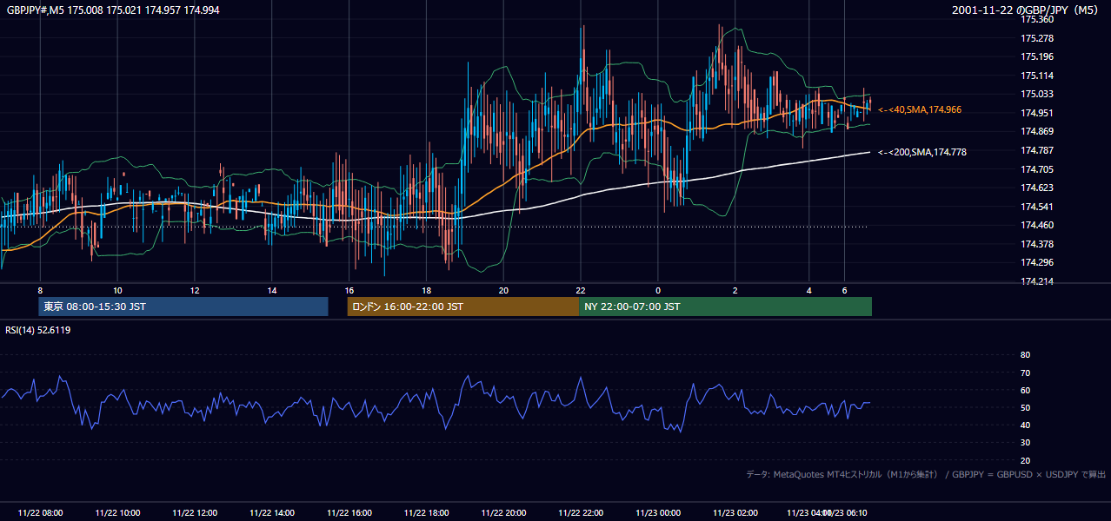Click the RSI 40 level axis label

click(1025, 425)
